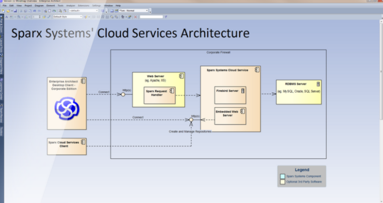Select the Firebird Server component title
Viewport: 383px width, 203px height.
click(x=227, y=91)
